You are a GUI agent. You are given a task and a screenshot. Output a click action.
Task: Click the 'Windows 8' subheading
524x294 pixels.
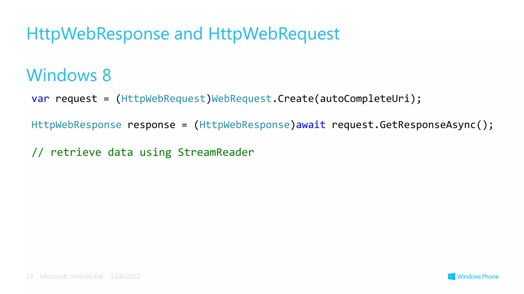(69, 75)
